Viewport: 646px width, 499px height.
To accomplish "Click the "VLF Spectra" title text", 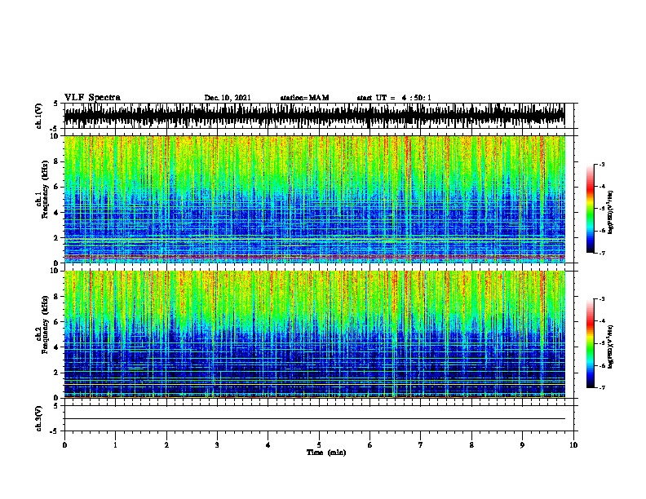I will pyautogui.click(x=92, y=98).
